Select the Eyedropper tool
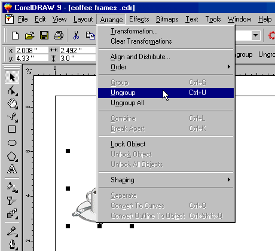This screenshot has height=251, width=275. click(12, 231)
